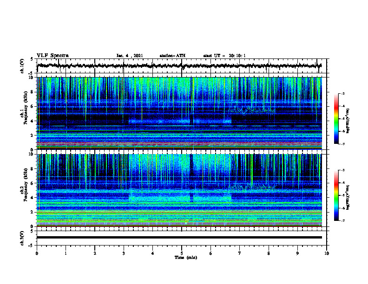The image size is (368, 284).
Task: Click the "2" kHz tick on ch.1 frequency axis
Action: click(x=32, y=136)
